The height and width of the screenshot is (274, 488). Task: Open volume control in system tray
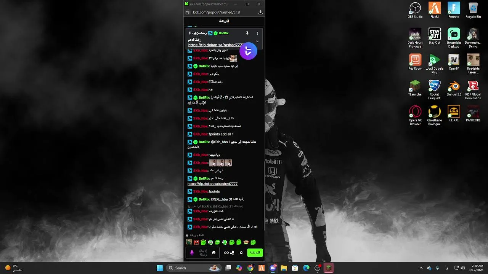pyautogui.click(x=463, y=268)
